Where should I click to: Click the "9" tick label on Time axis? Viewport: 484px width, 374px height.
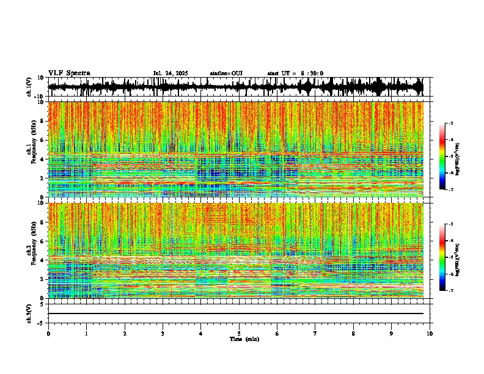pos(391,334)
